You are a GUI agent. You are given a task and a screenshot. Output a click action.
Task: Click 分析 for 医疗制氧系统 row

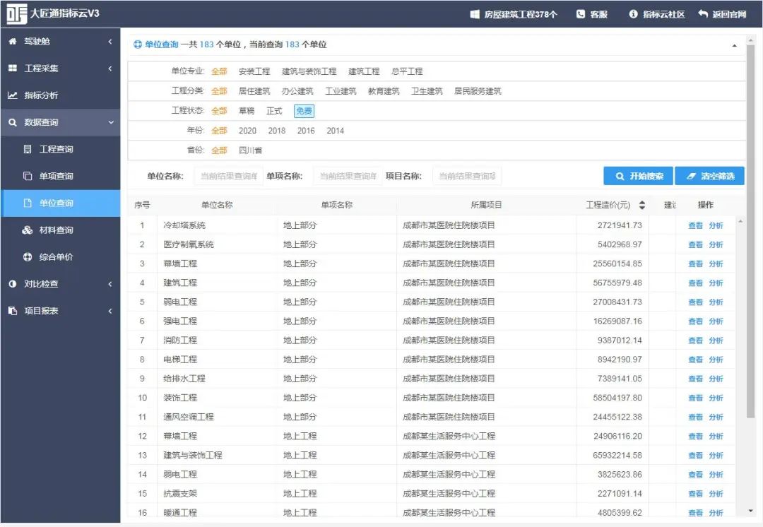click(716, 244)
